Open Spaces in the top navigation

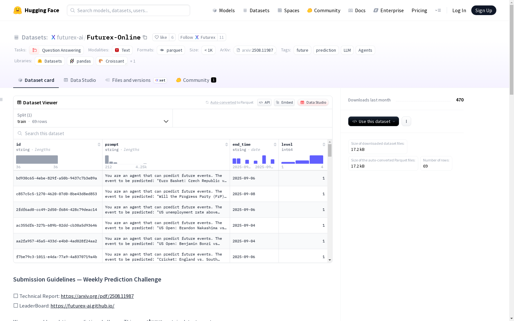(x=288, y=10)
